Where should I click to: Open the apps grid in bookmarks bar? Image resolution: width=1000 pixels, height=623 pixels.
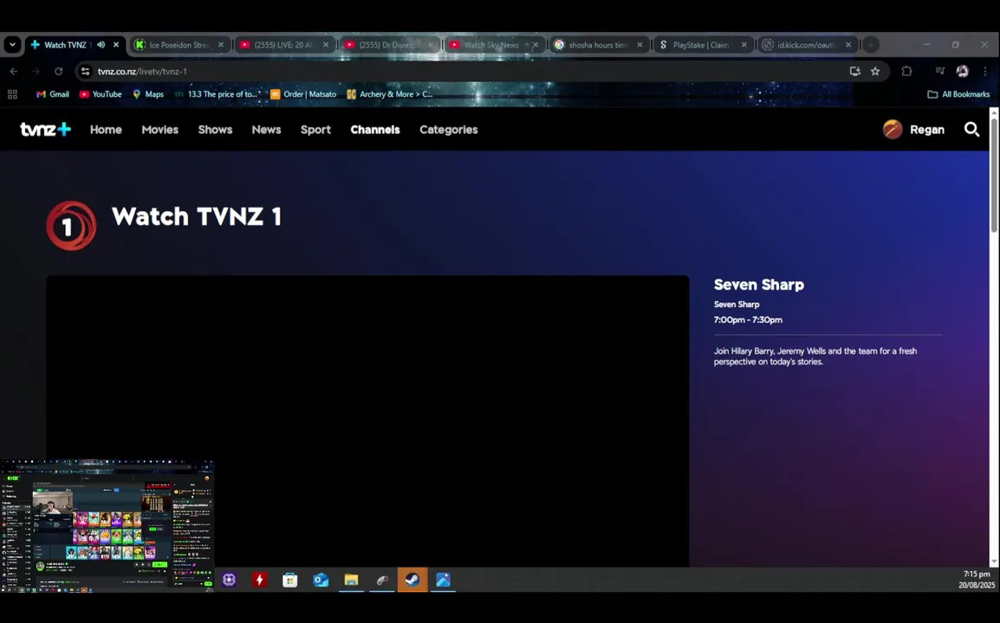[x=12, y=94]
